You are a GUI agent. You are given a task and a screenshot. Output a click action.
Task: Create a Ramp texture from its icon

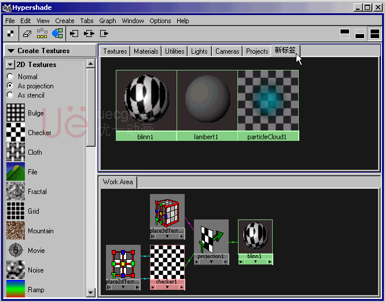coord(16,289)
